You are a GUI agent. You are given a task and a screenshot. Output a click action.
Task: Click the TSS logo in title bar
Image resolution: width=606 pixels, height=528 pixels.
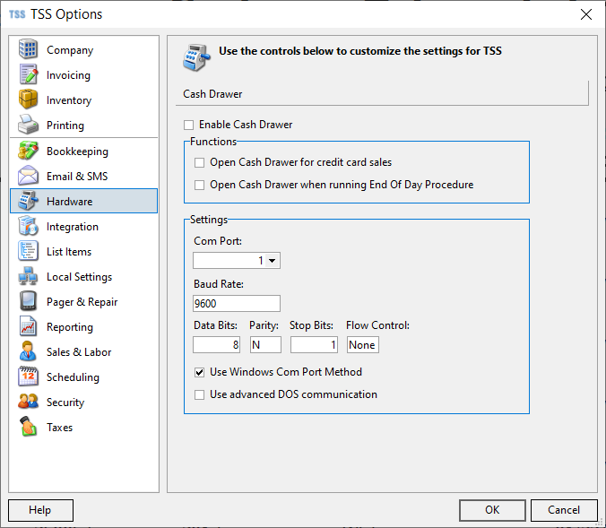[x=17, y=14]
